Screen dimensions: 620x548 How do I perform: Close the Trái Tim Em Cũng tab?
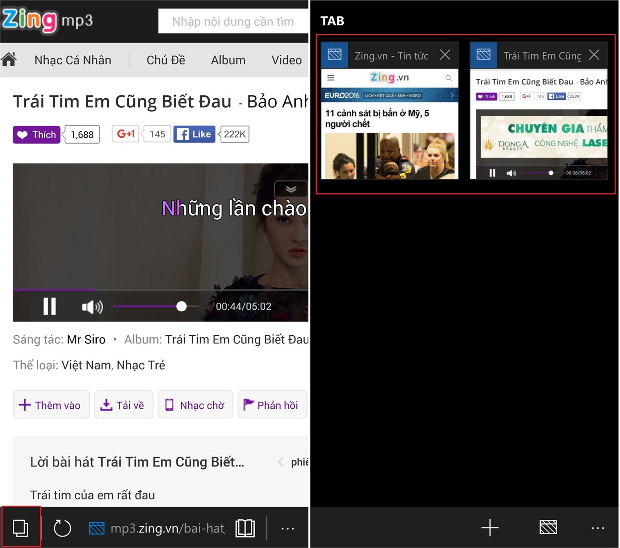(x=594, y=55)
